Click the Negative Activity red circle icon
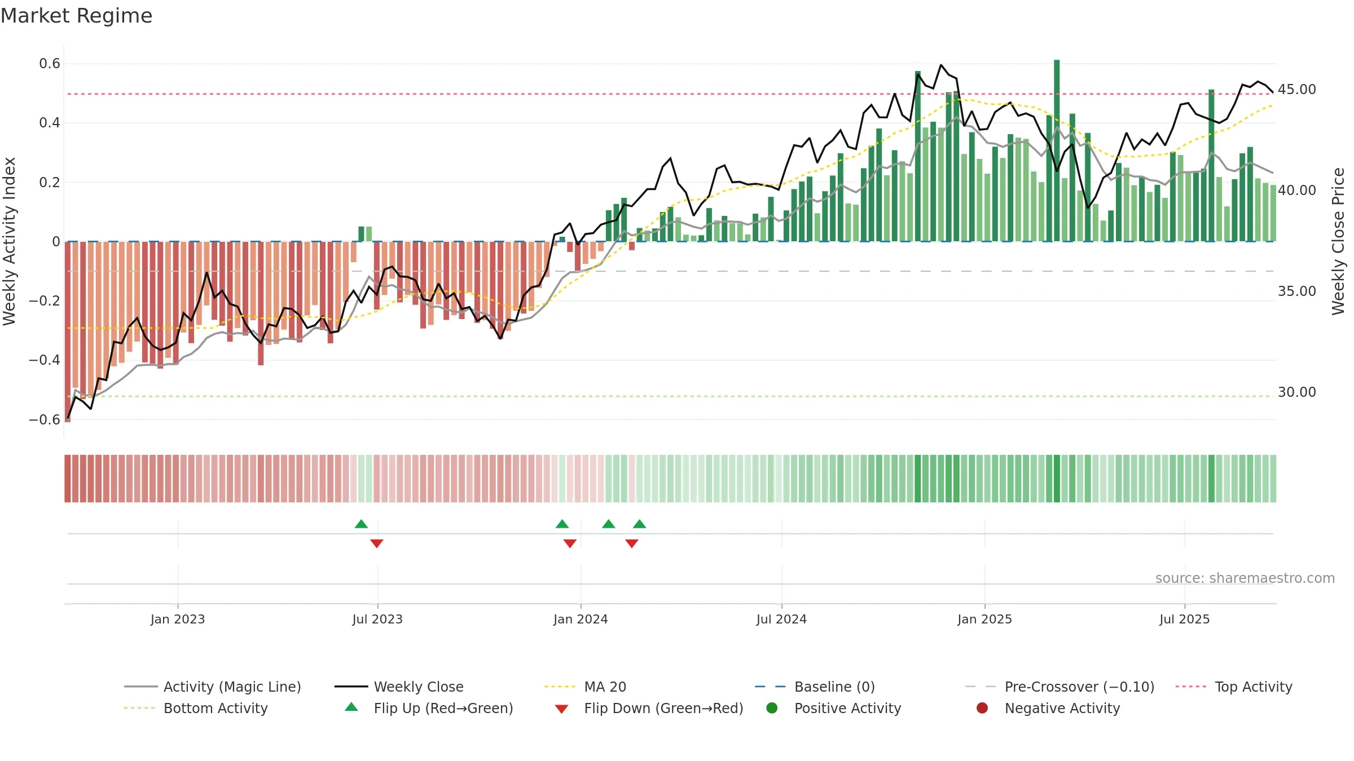Screen dimensions: 1354x761 coord(982,707)
